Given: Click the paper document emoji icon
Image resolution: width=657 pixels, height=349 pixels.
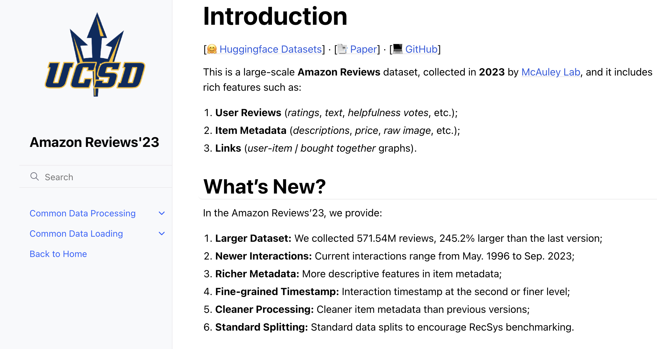Looking at the screenshot, I should 342,49.
